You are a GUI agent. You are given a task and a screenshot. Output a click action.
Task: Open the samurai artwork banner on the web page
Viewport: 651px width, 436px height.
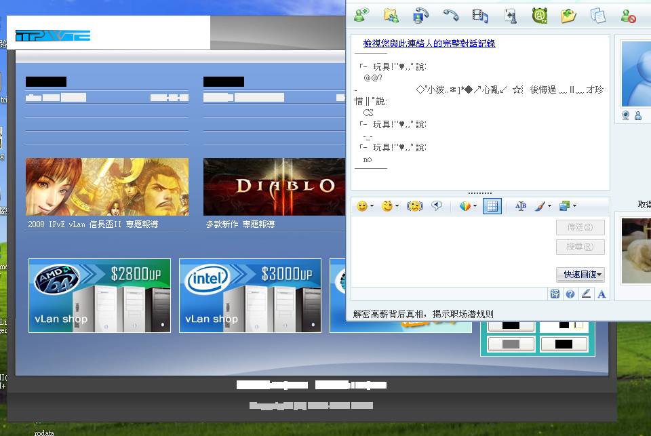(107, 186)
